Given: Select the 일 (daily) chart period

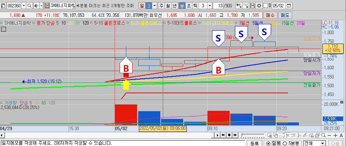Looking at the screenshot, I should pos(142,6).
